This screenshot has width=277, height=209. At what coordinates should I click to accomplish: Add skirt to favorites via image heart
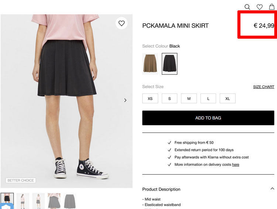point(122,23)
